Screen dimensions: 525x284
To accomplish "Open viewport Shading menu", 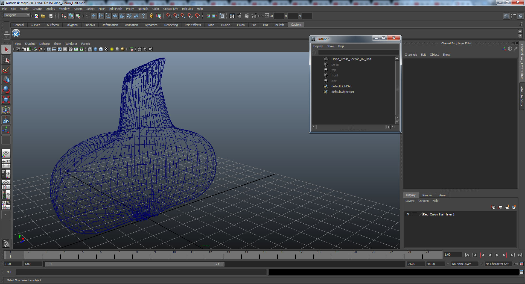I will 30,44.
